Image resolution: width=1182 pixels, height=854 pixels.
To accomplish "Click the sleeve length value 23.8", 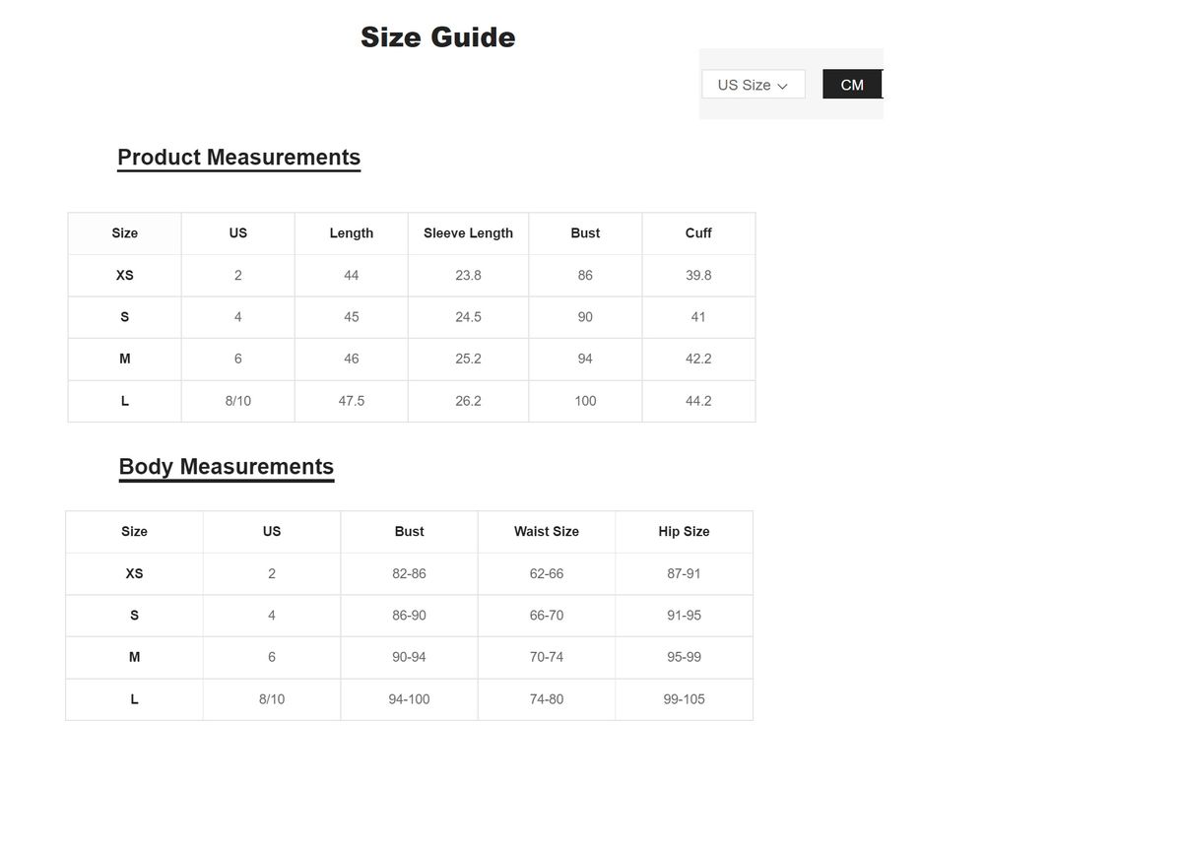I will (468, 276).
